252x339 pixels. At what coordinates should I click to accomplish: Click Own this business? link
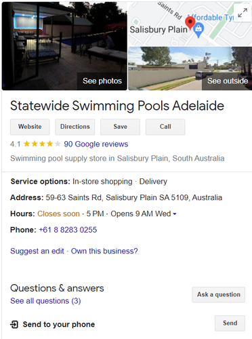[x=104, y=251]
